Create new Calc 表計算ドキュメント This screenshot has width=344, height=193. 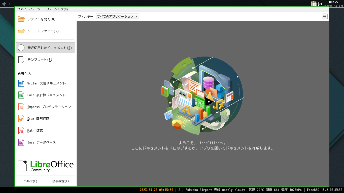46,95
